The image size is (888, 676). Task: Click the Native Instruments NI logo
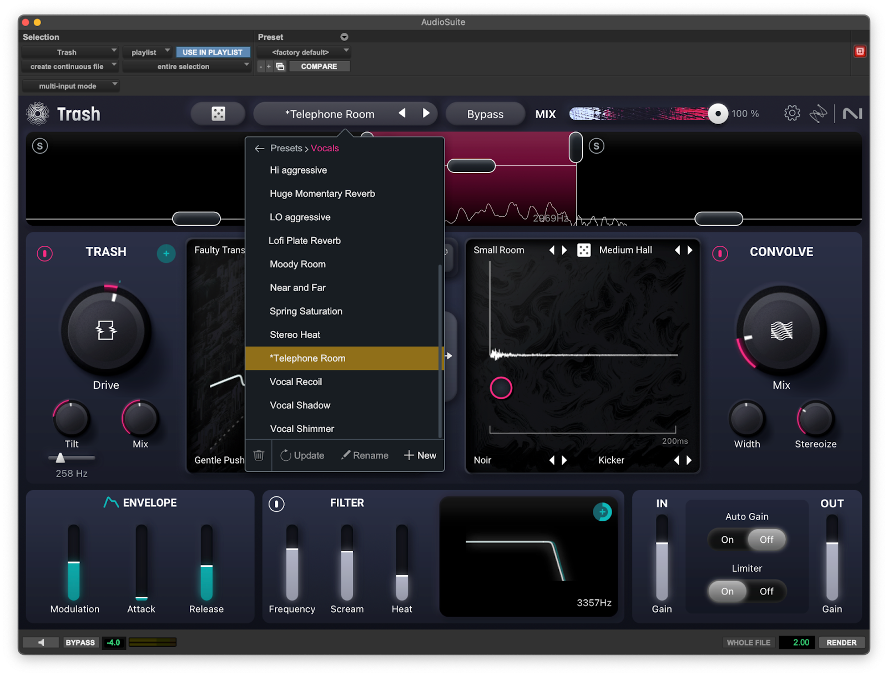point(852,114)
